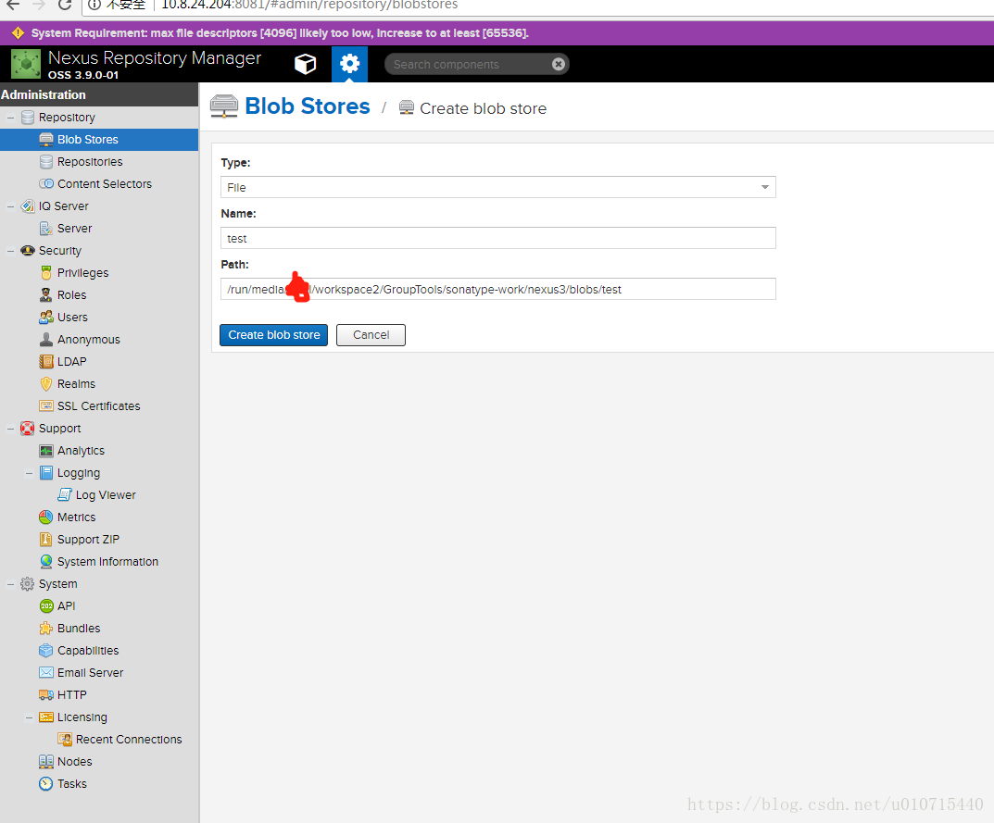Collapse the Repository tree group
Image resolution: width=994 pixels, height=823 pixels.
pos(10,118)
